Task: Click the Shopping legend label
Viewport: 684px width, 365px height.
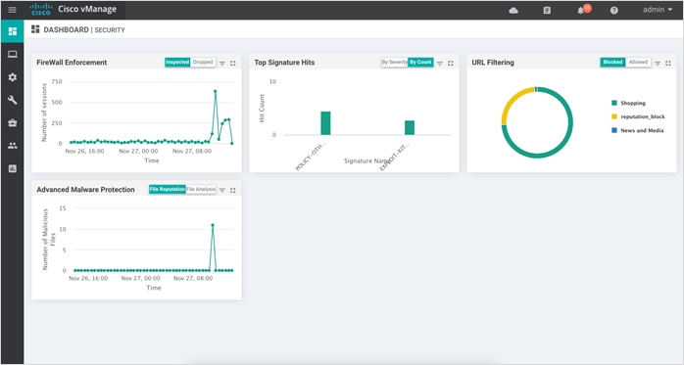Action: click(x=633, y=103)
